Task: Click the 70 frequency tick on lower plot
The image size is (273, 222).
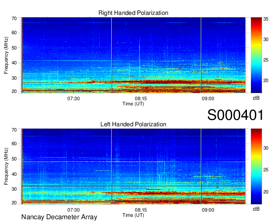Action: pos(14,130)
